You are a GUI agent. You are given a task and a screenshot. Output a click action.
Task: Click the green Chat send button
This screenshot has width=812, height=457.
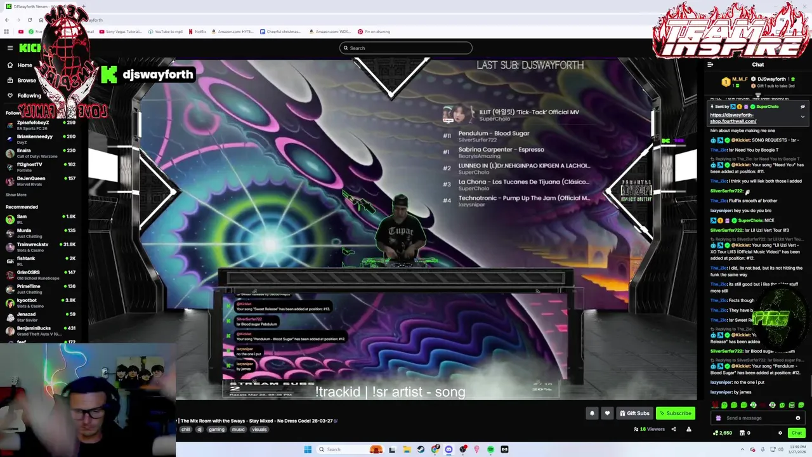(x=797, y=433)
